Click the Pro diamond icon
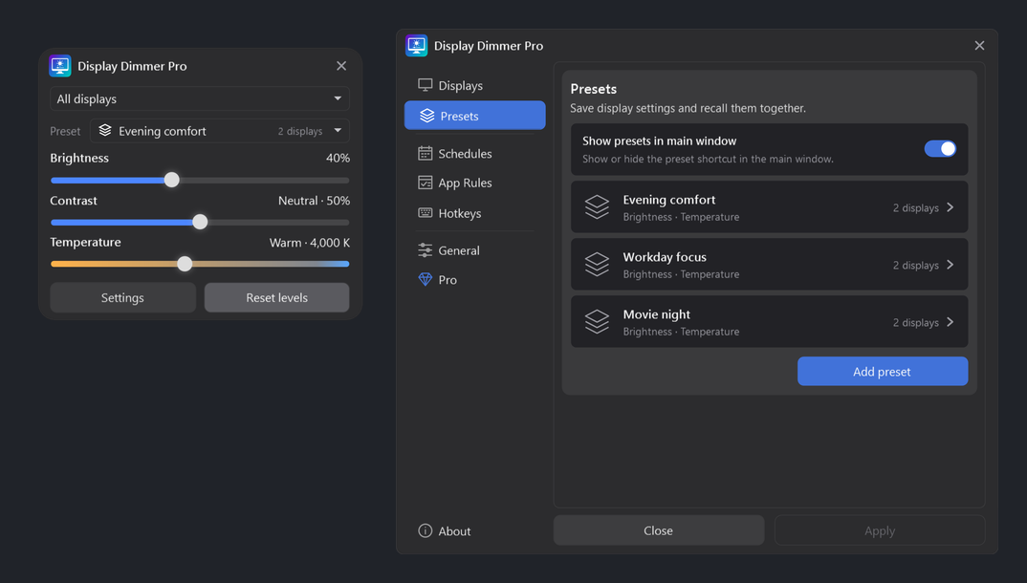 pyautogui.click(x=426, y=279)
